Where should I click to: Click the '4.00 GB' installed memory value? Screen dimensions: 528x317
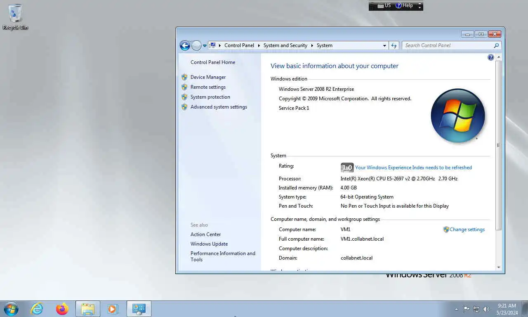coord(349,188)
